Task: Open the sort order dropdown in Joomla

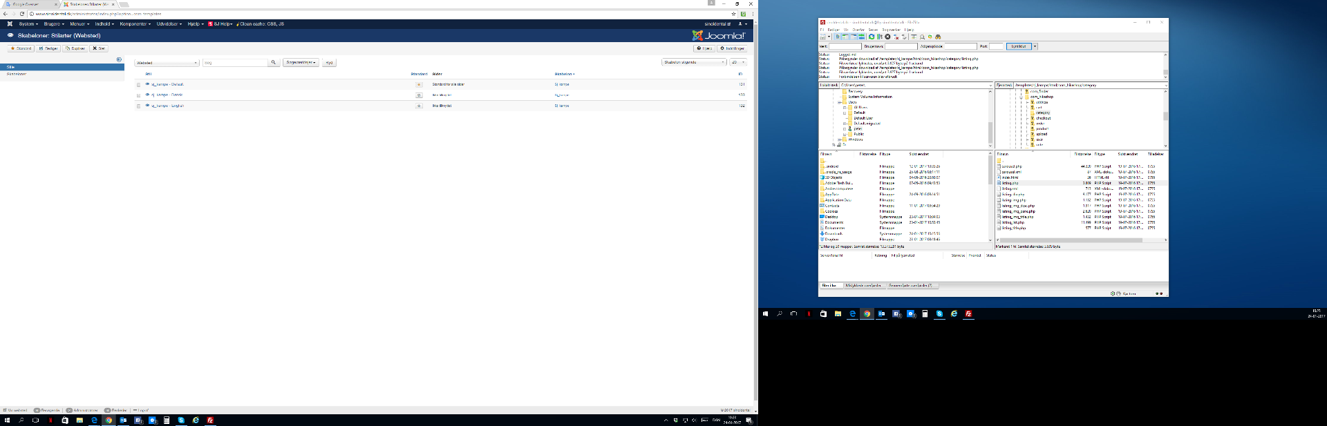Action: (x=694, y=62)
